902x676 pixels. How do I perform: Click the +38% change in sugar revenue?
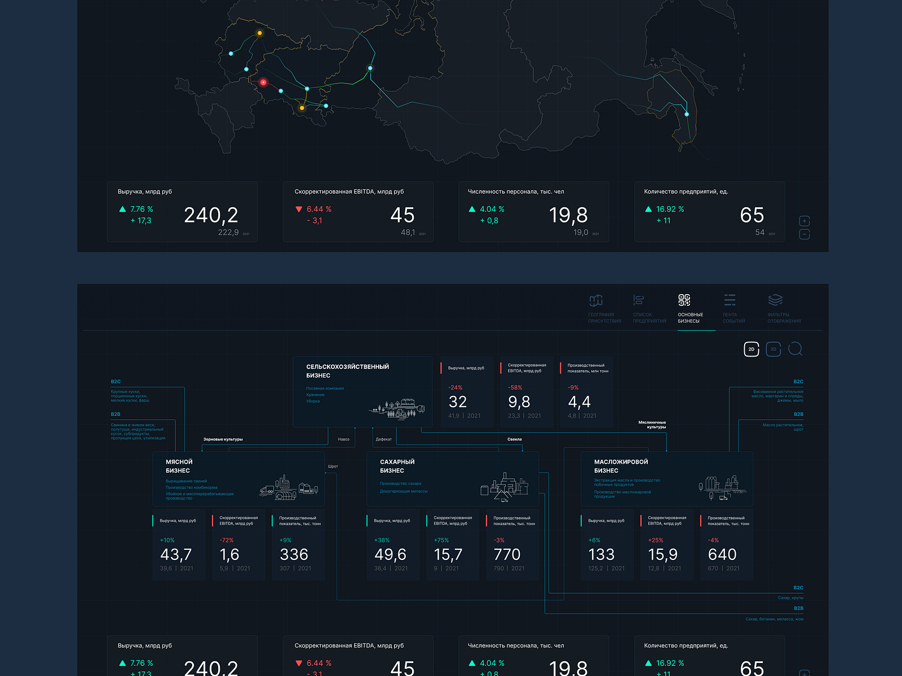382,540
